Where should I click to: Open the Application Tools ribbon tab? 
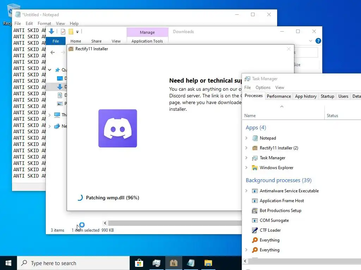[x=147, y=41]
